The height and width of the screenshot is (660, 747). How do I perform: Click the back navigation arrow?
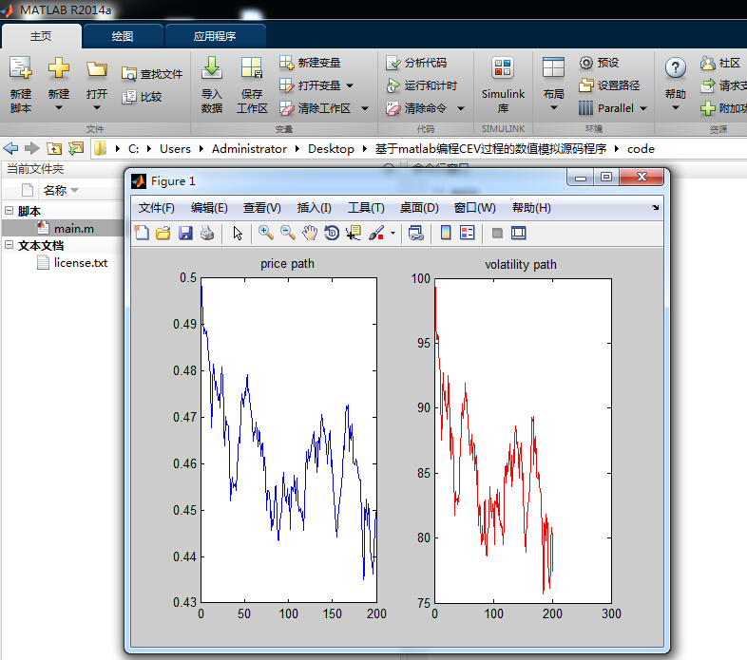coord(10,148)
